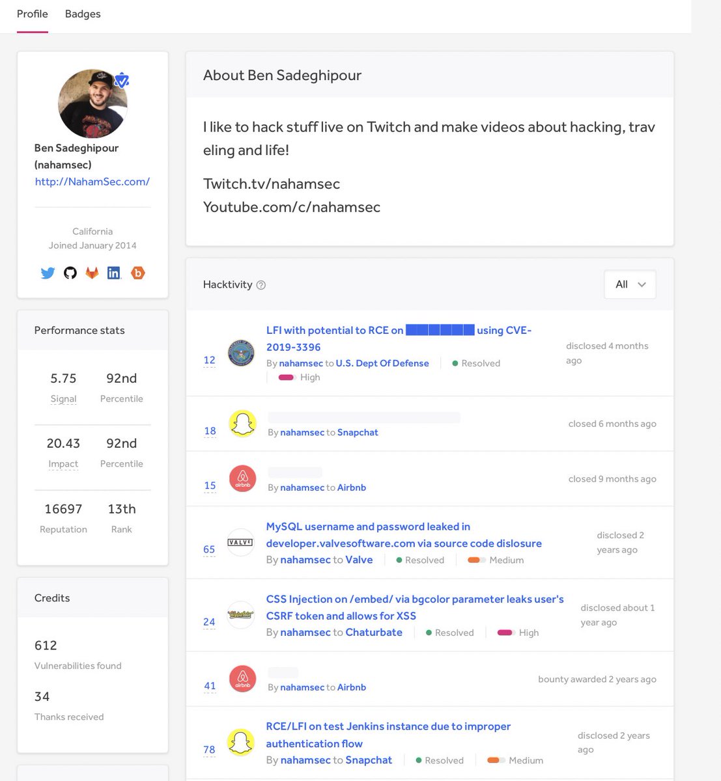721x781 pixels.
Task: Click the Valve logo icon
Action: [240, 542]
